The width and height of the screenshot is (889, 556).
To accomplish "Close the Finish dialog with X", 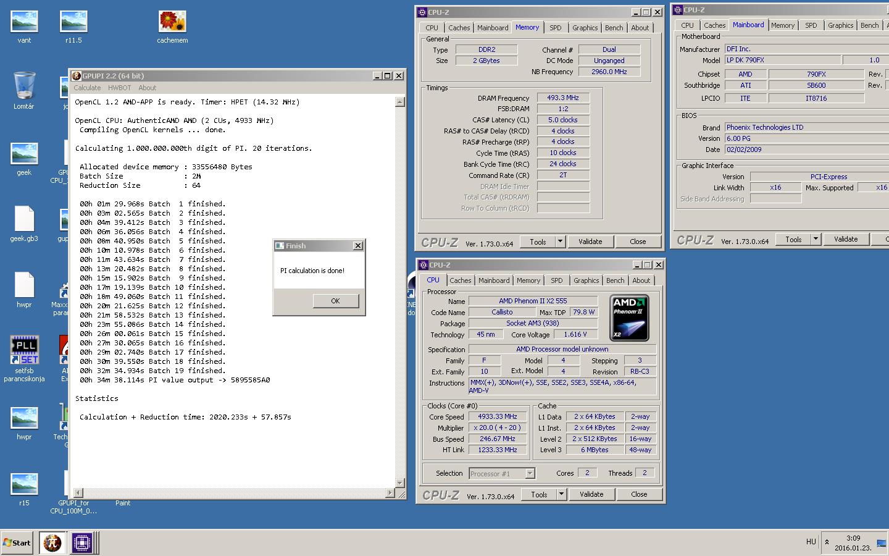I will pyautogui.click(x=357, y=245).
